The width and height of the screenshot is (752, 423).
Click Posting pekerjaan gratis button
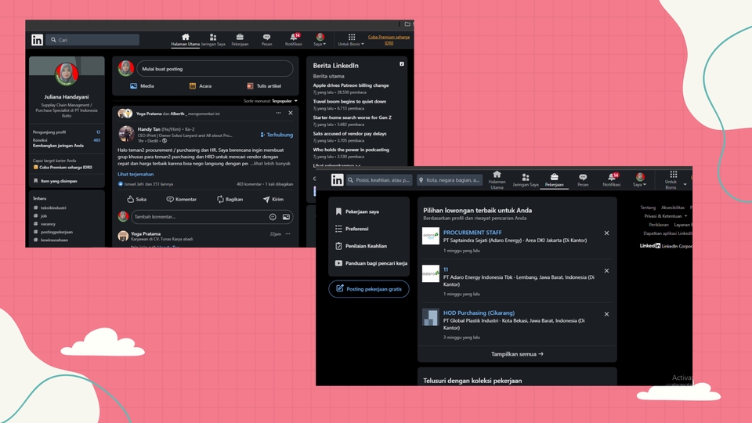point(369,289)
